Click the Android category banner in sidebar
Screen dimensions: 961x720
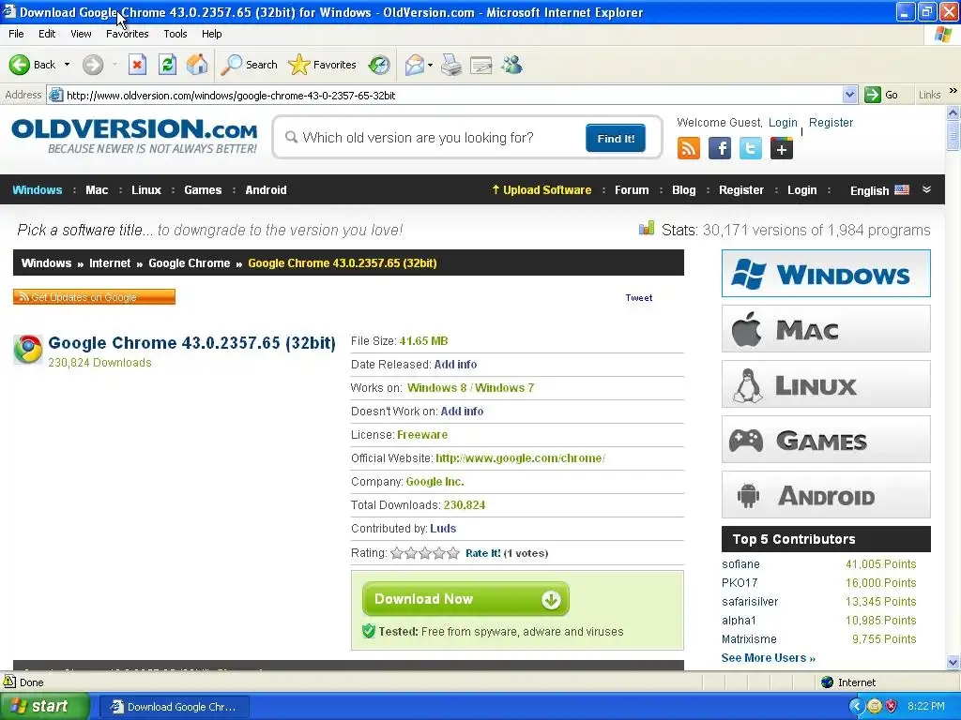[x=826, y=495]
